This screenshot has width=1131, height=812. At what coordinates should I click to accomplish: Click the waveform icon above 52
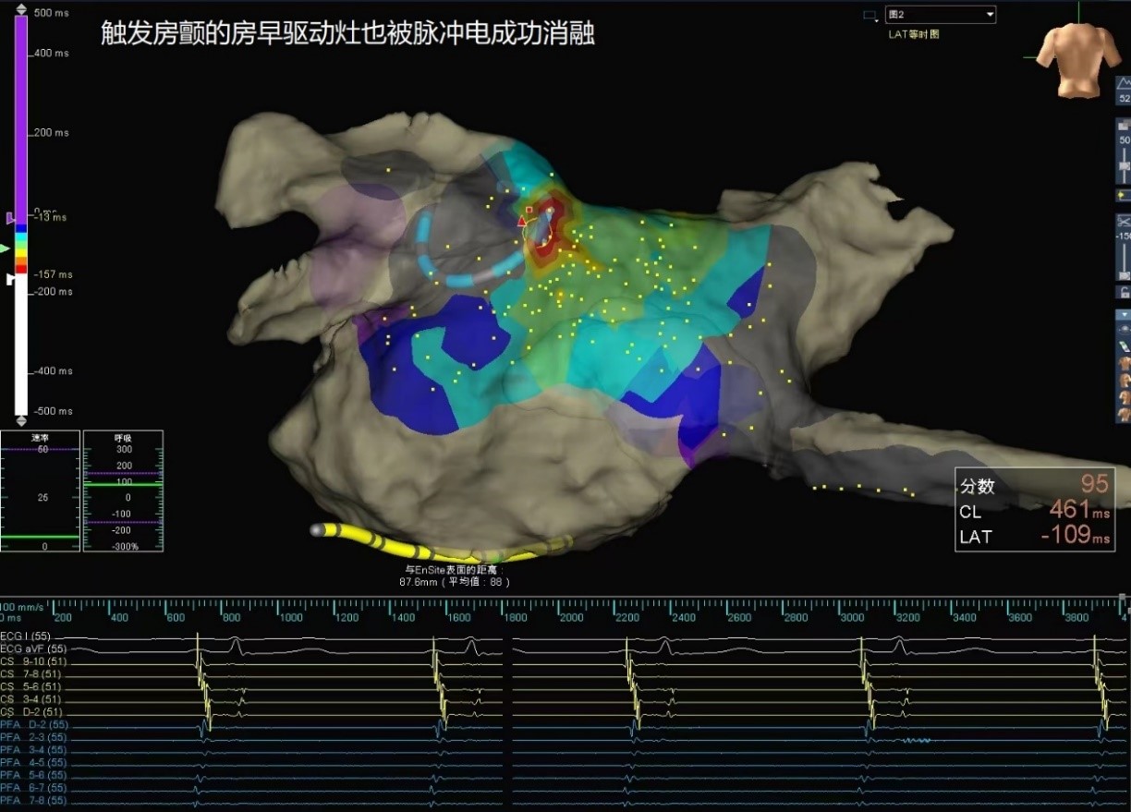tap(1124, 83)
